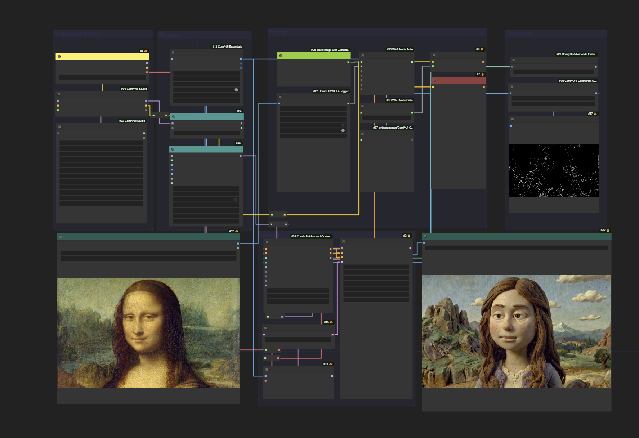Collapse node #94 Comfyroll Studio via its dot
This screenshot has width=639, height=438.
(x=59, y=94)
